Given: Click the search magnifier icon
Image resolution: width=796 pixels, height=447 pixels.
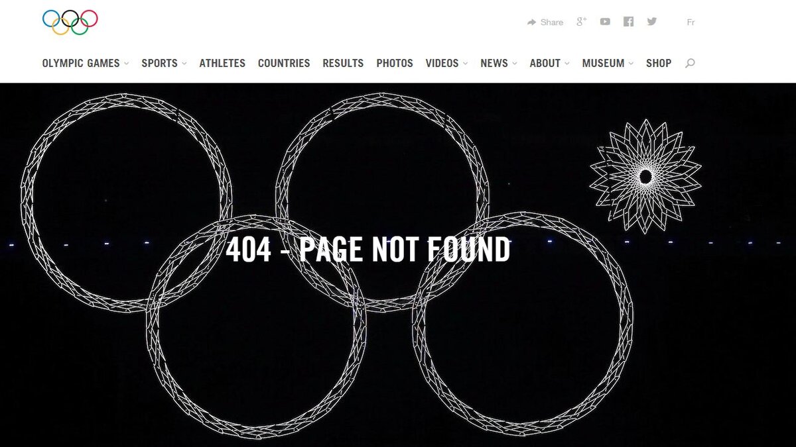Looking at the screenshot, I should [x=690, y=64].
